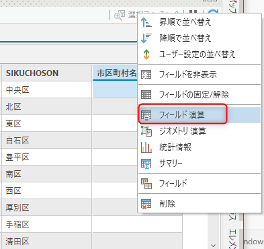Click the sort ascending arrow icon
The image size is (264, 249).
[146, 22]
